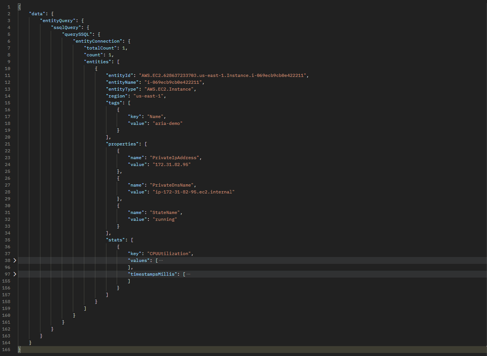Click the ellipsis after "values": [
The width and height of the screenshot is (487, 356).
(161, 260)
